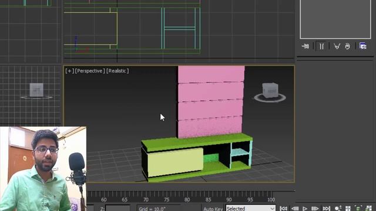
Task: Click Remove Modifier from stack icon
Action: coord(347,46)
